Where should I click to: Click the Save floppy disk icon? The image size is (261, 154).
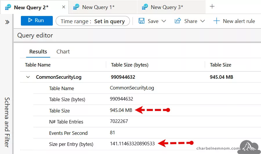[x=142, y=21]
